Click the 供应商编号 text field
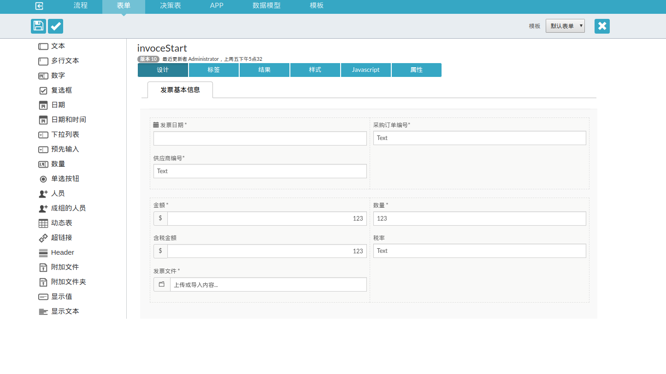 pos(260,171)
